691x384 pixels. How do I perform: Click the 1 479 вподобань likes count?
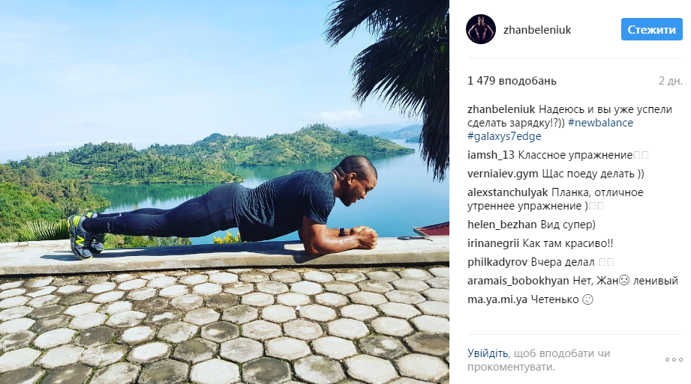[x=512, y=81]
